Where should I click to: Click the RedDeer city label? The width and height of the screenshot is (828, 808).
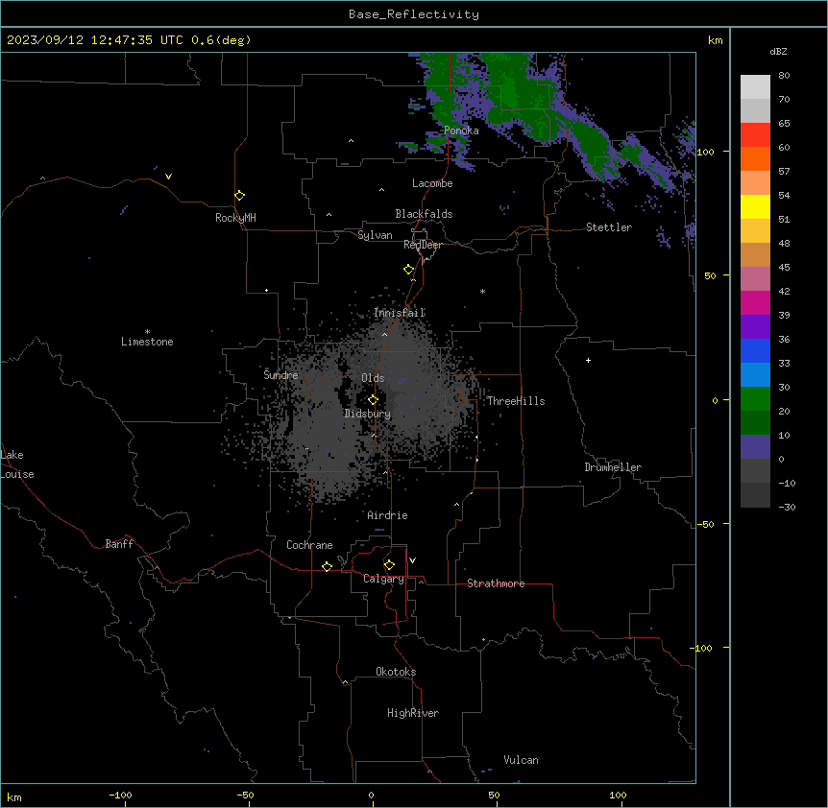423,245
